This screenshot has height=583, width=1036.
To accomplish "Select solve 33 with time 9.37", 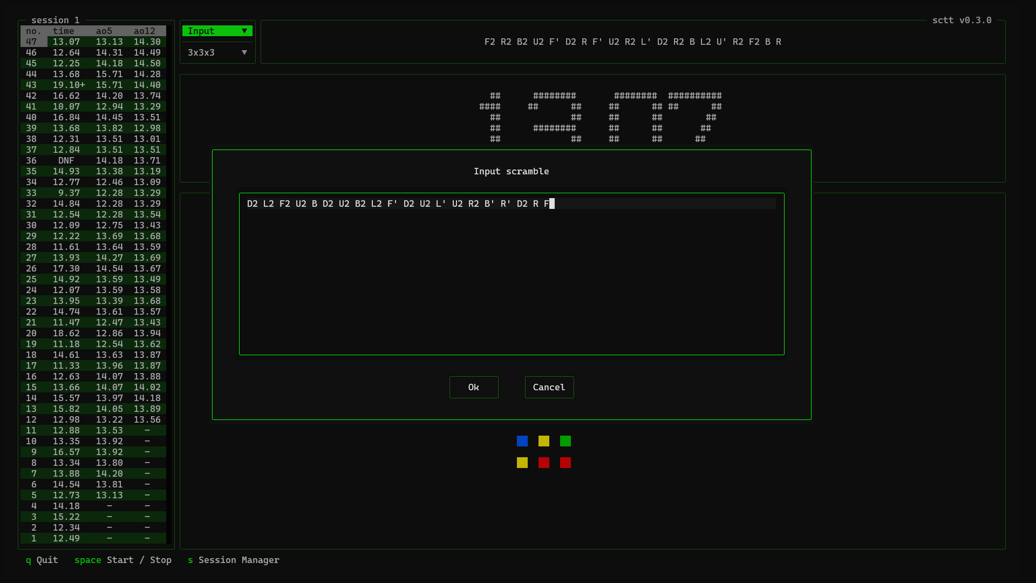I will (x=93, y=193).
